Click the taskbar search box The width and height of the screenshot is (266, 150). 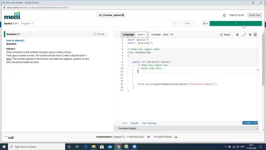pyautogui.click(x=37, y=147)
